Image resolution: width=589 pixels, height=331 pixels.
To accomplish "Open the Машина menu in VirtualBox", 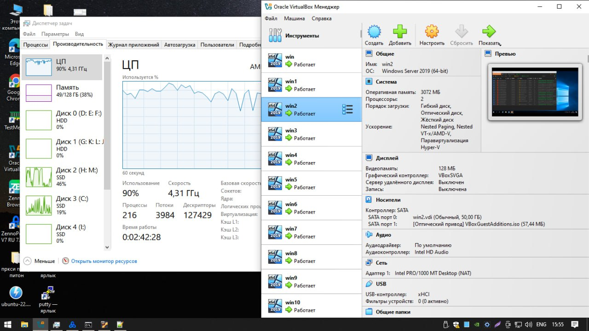I will tap(294, 18).
